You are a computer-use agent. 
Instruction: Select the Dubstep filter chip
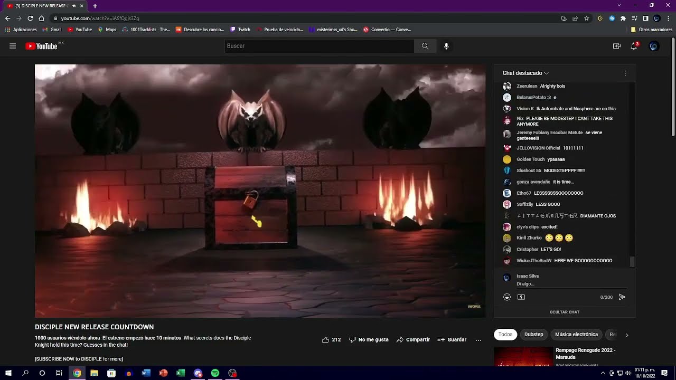tap(533, 335)
